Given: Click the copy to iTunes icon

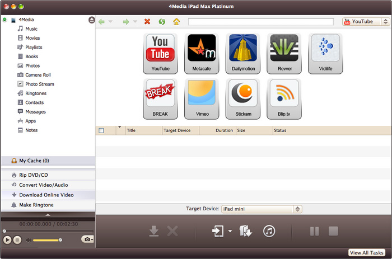Looking at the screenshot, I should click(269, 230).
